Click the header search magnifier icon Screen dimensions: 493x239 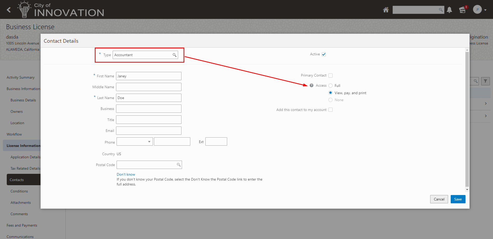[441, 10]
